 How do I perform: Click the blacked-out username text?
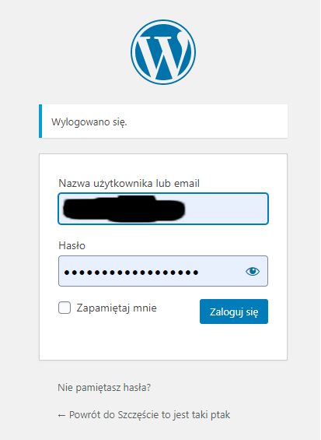click(124, 209)
